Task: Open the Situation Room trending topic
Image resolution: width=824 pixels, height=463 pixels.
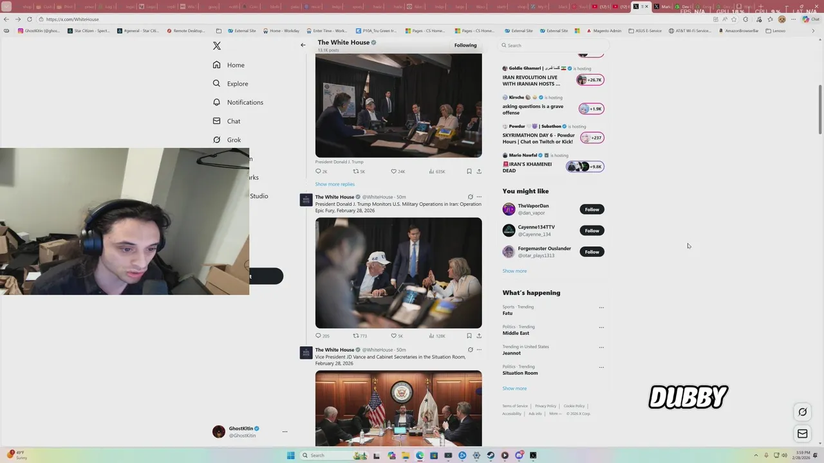Action: click(520, 373)
